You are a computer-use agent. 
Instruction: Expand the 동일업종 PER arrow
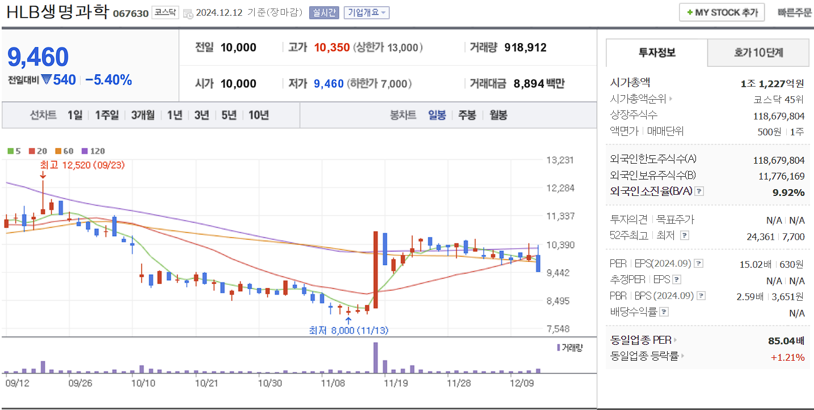coord(676,340)
